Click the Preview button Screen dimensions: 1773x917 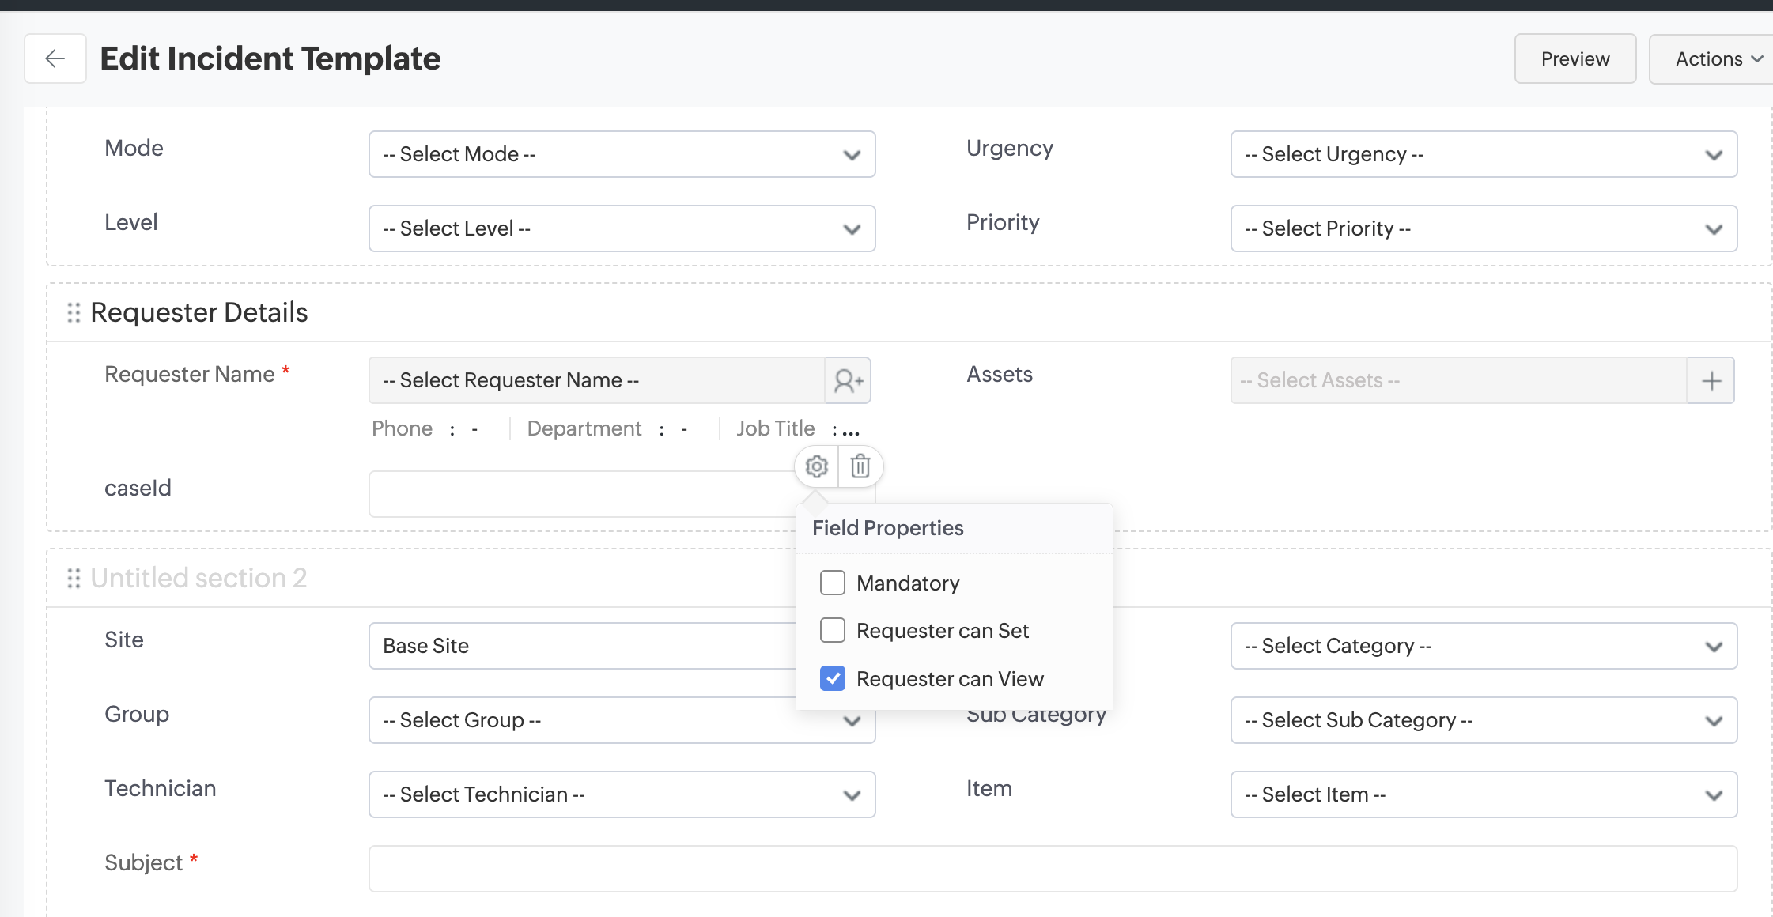coord(1575,59)
